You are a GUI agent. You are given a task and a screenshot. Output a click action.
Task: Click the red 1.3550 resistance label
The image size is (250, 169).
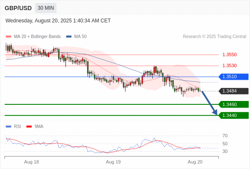(x=229, y=55)
